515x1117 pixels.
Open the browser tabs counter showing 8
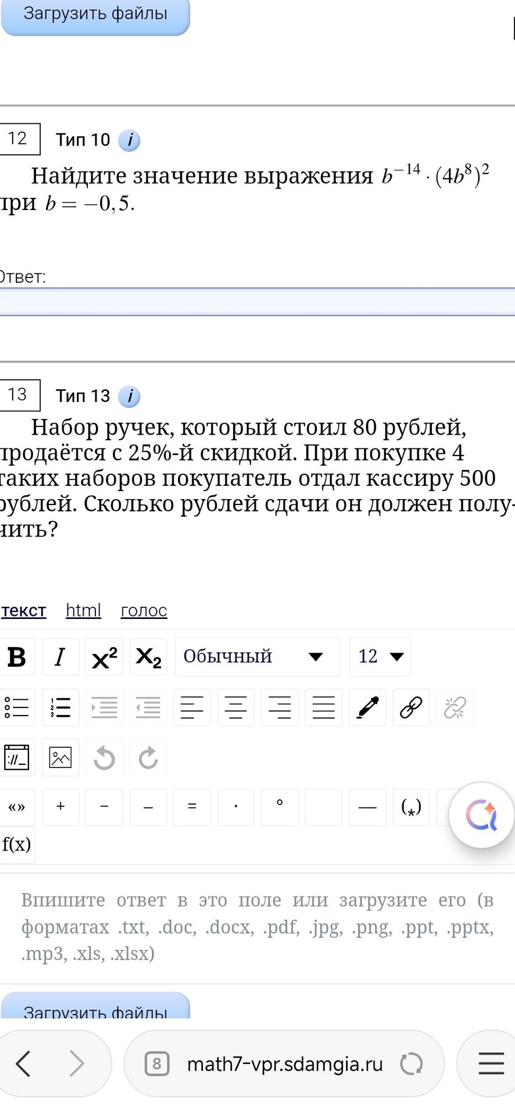click(x=157, y=1064)
